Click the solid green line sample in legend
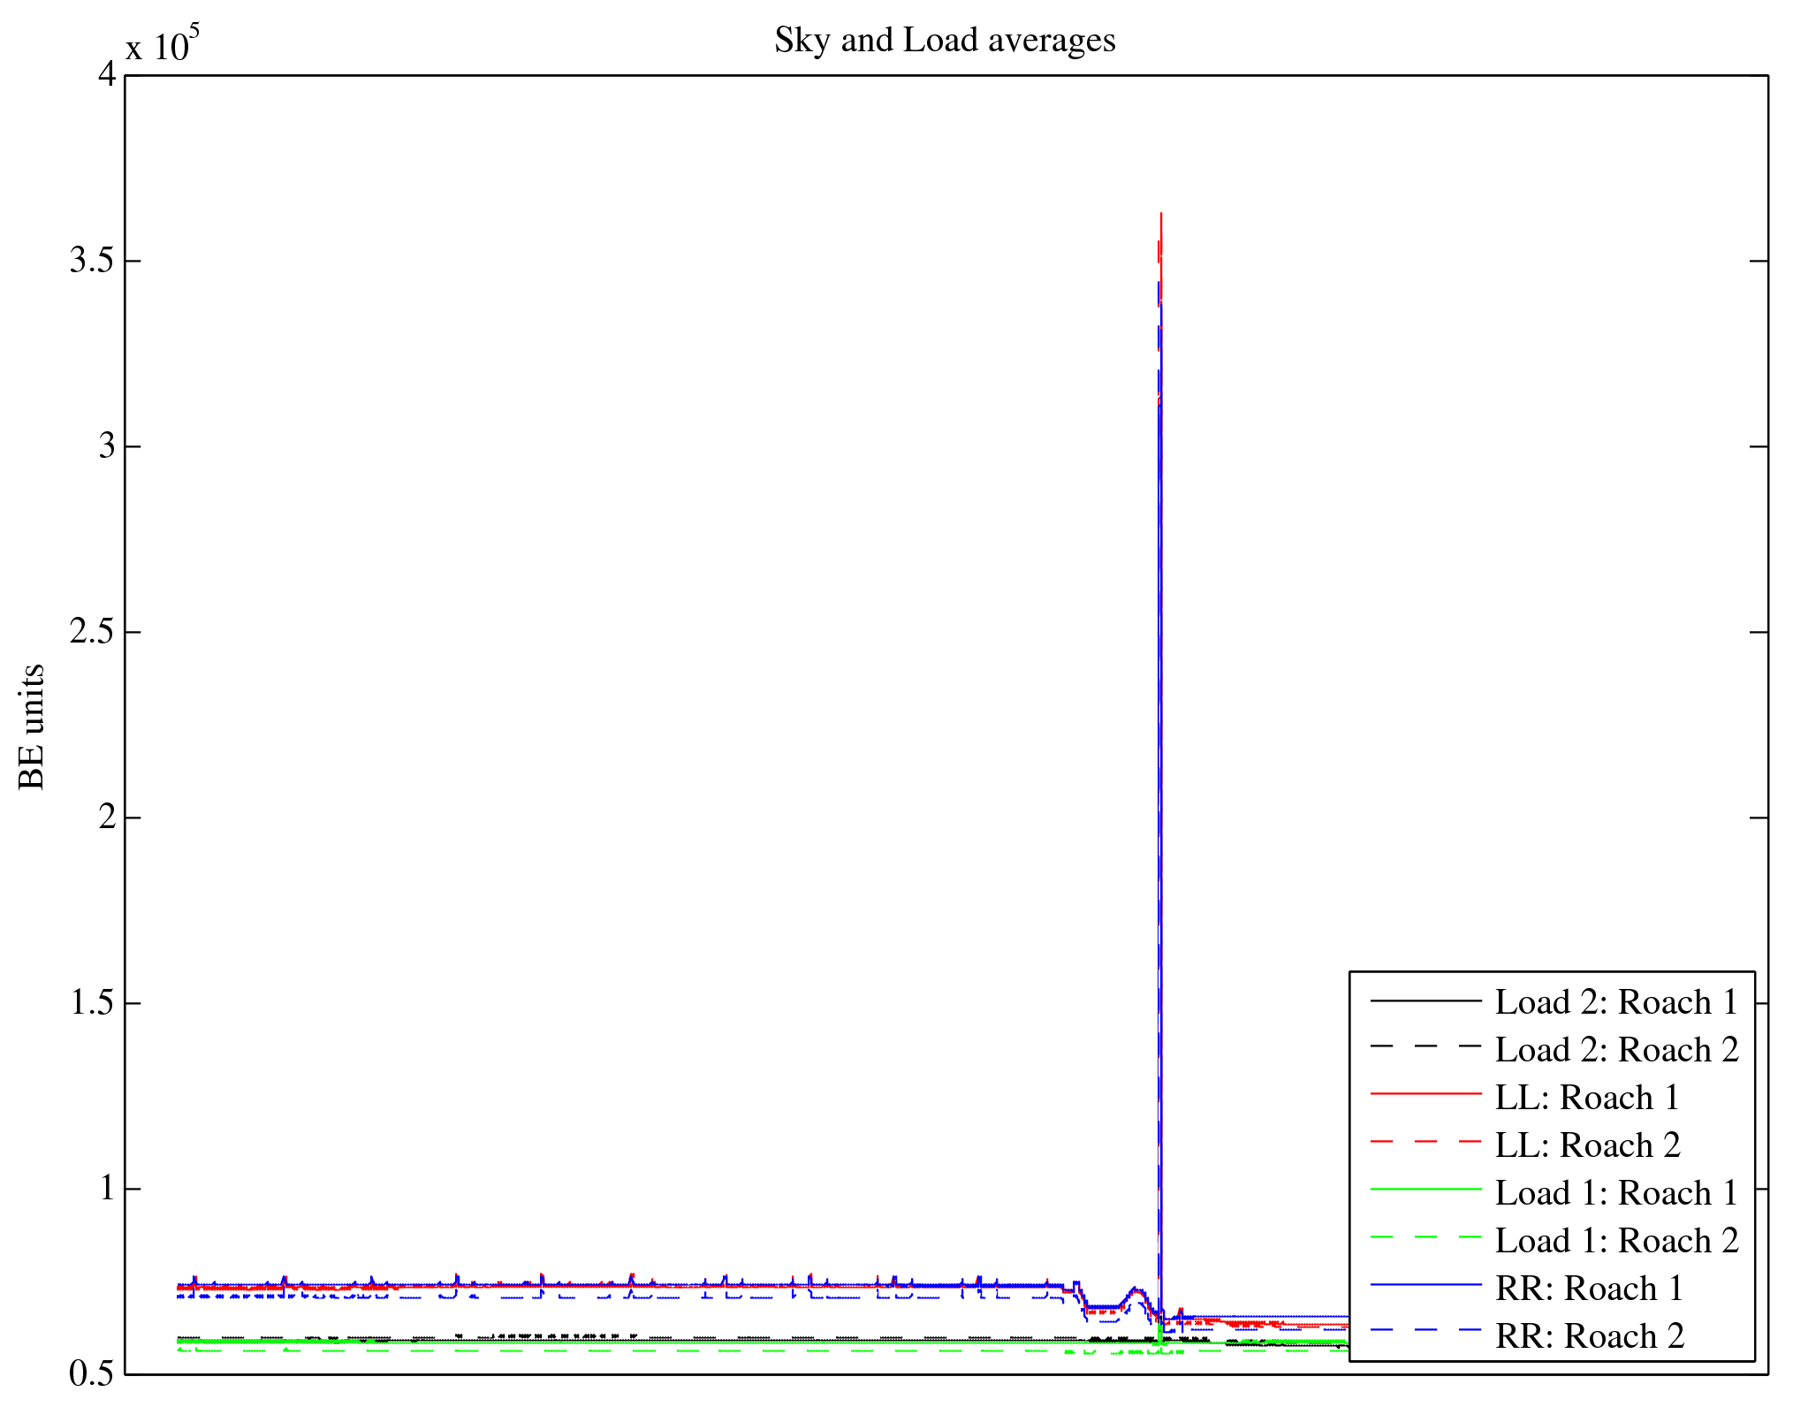Viewport: 1793px width, 1407px height. [1425, 1190]
